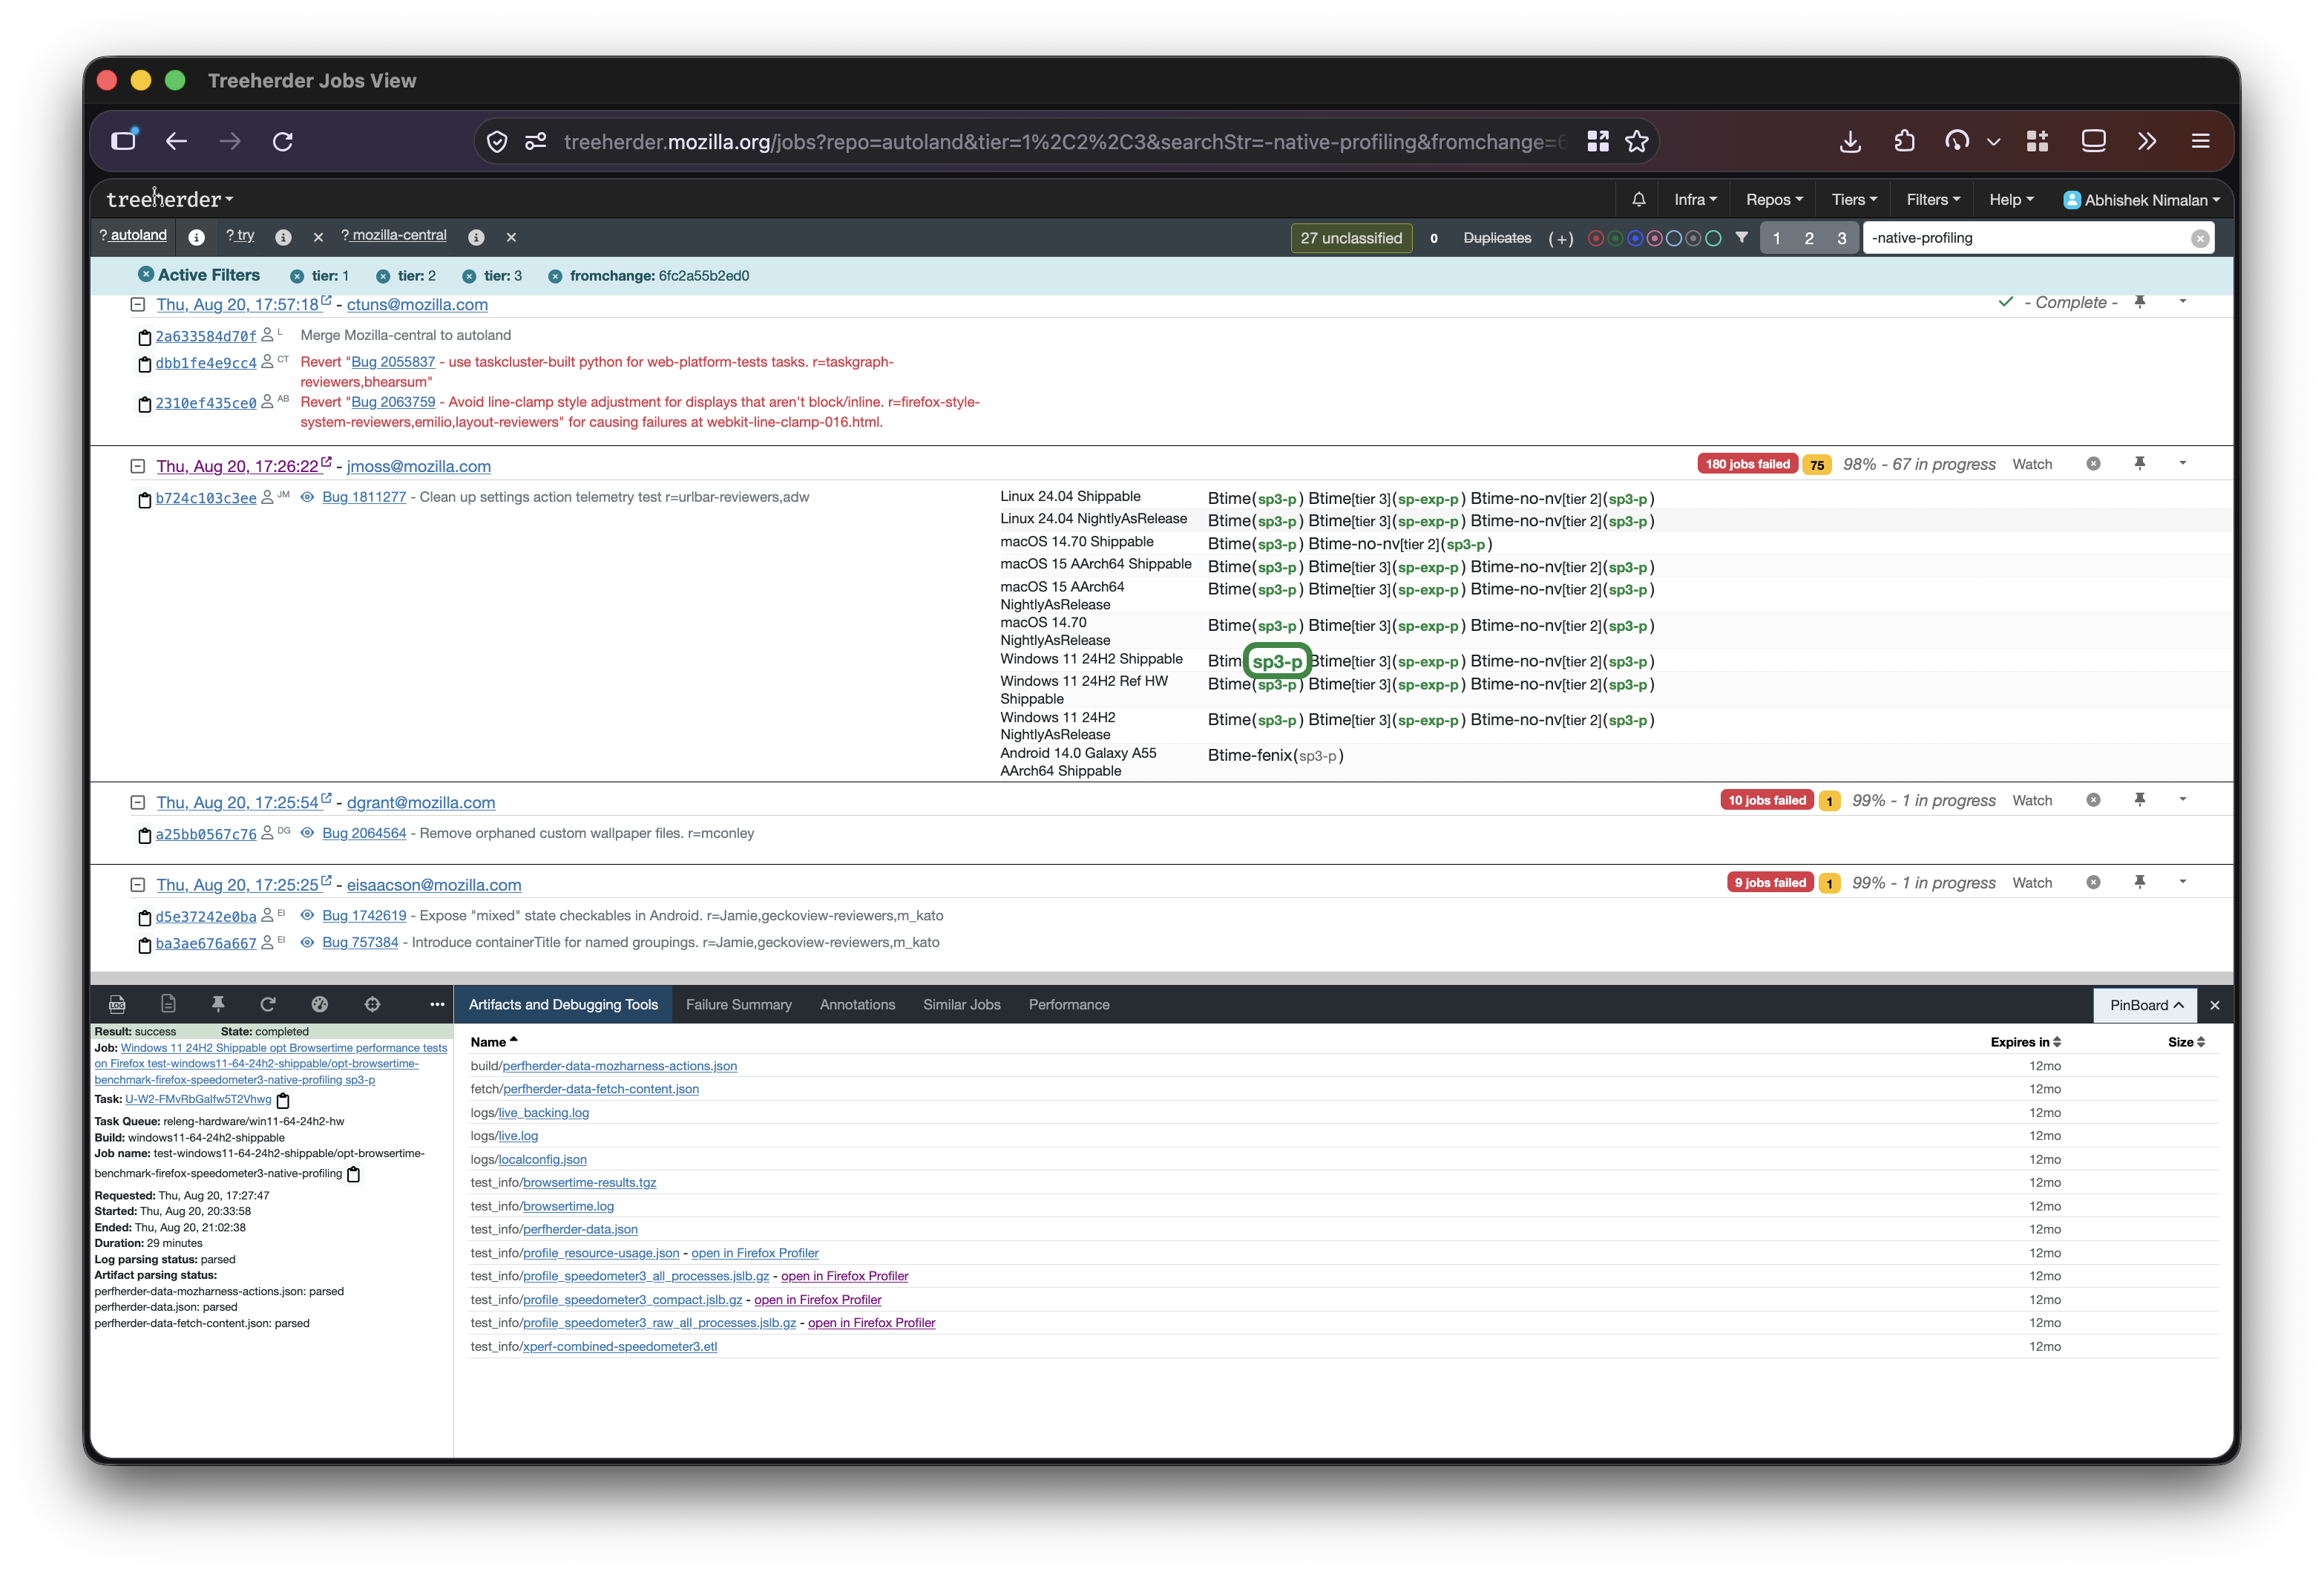2324x1575 pixels.
Task: Toggle the dark blue status filter circle
Action: point(1635,238)
